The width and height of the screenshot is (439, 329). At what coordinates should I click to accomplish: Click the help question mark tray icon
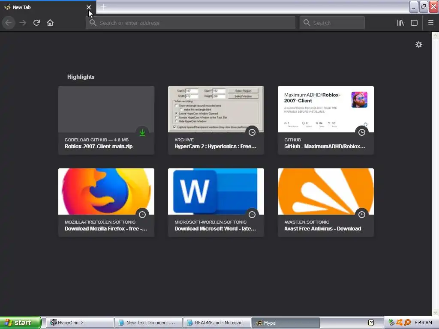tap(371, 323)
